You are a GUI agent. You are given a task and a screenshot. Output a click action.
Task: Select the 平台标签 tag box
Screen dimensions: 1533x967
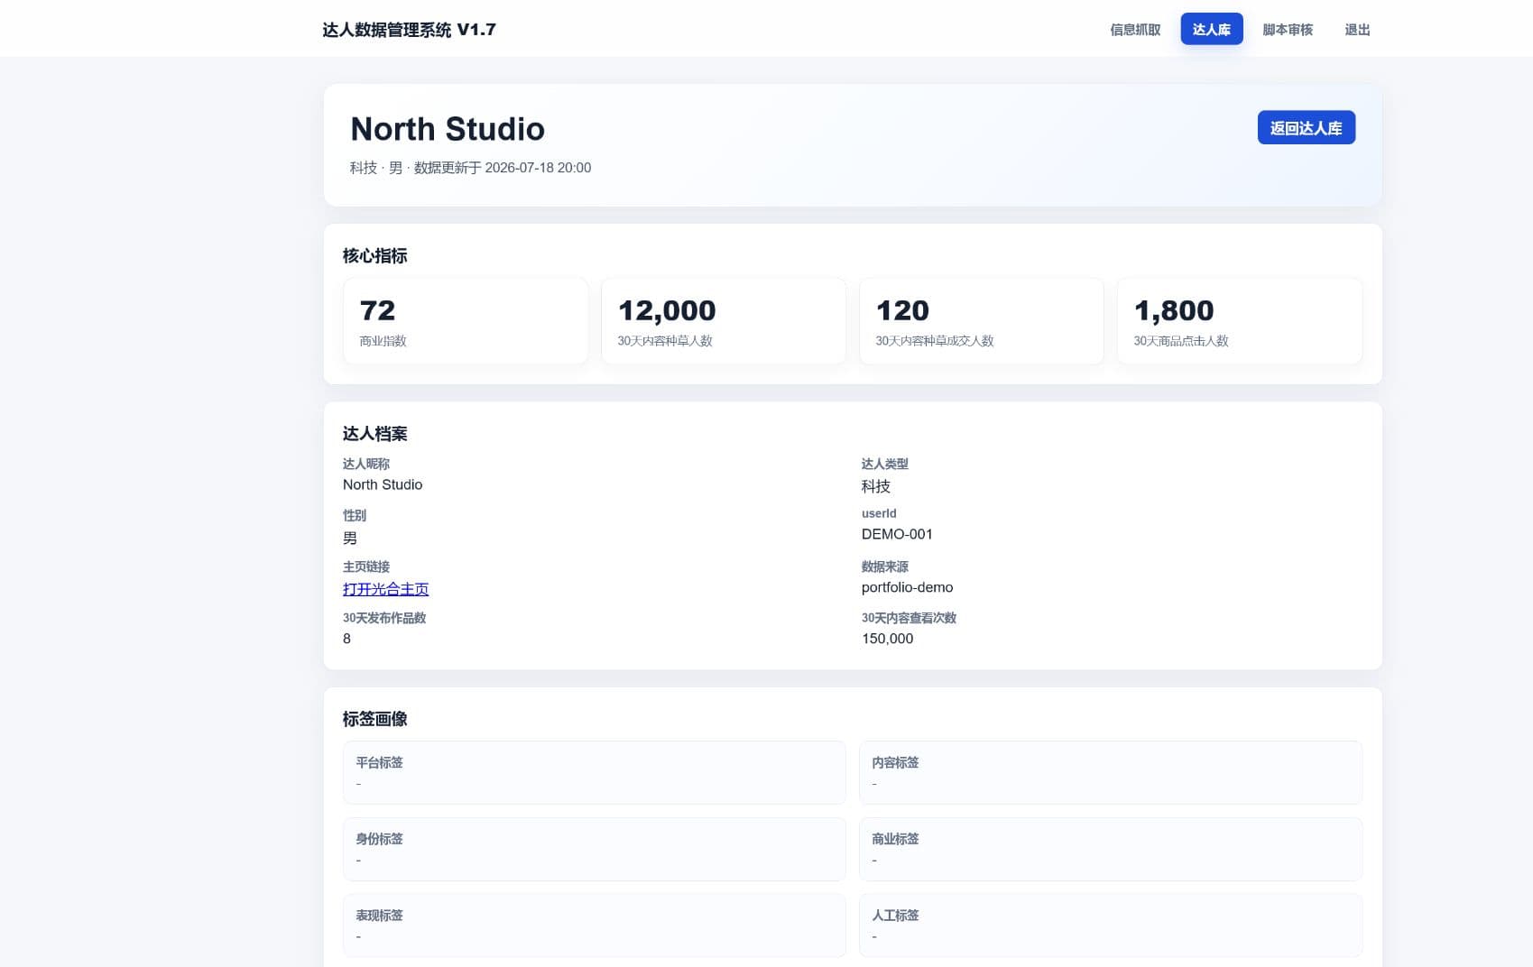595,773
